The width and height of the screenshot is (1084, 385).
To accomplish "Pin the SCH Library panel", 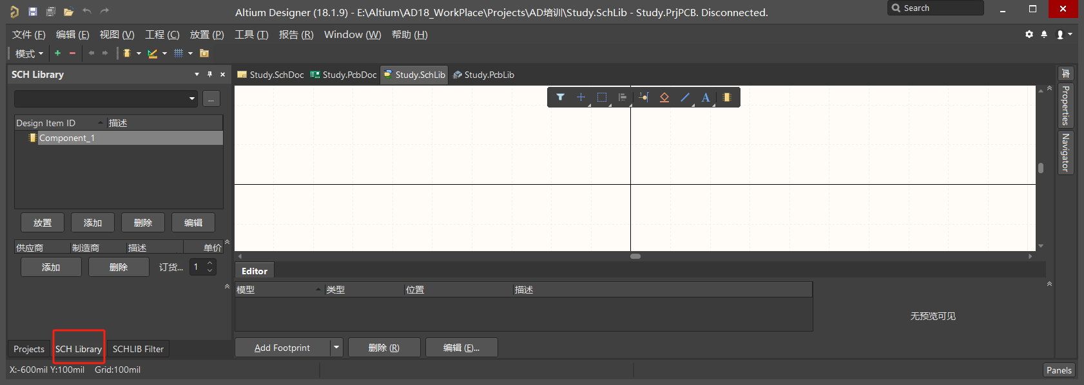I will point(209,75).
